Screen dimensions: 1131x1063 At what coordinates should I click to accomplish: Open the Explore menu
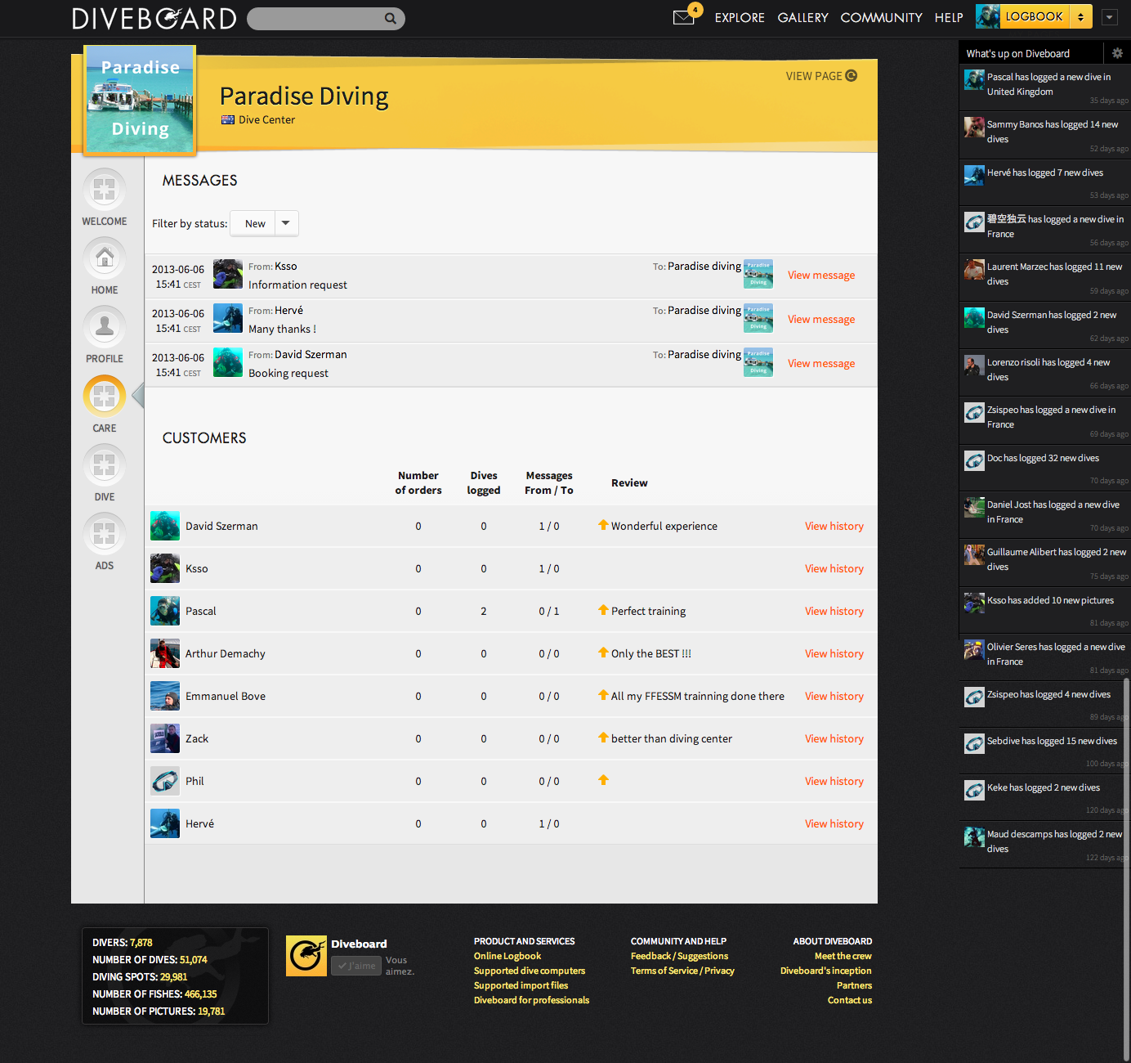[740, 17]
